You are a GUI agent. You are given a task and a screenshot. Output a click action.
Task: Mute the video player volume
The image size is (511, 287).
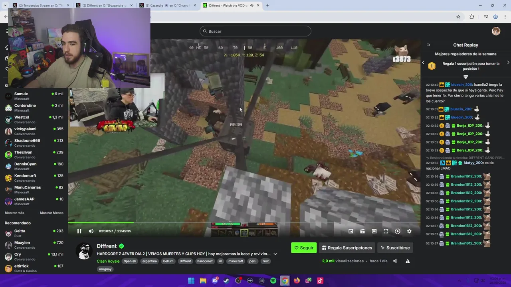[91, 231]
